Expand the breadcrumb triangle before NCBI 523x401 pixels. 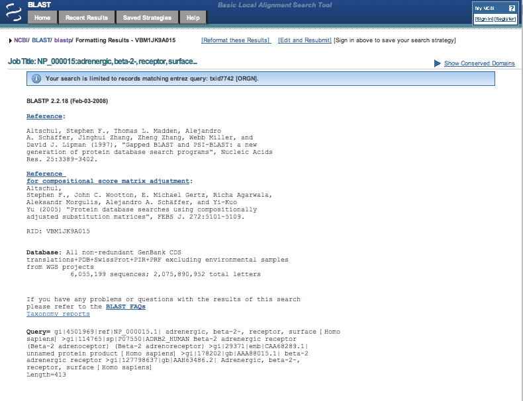(x=11, y=41)
